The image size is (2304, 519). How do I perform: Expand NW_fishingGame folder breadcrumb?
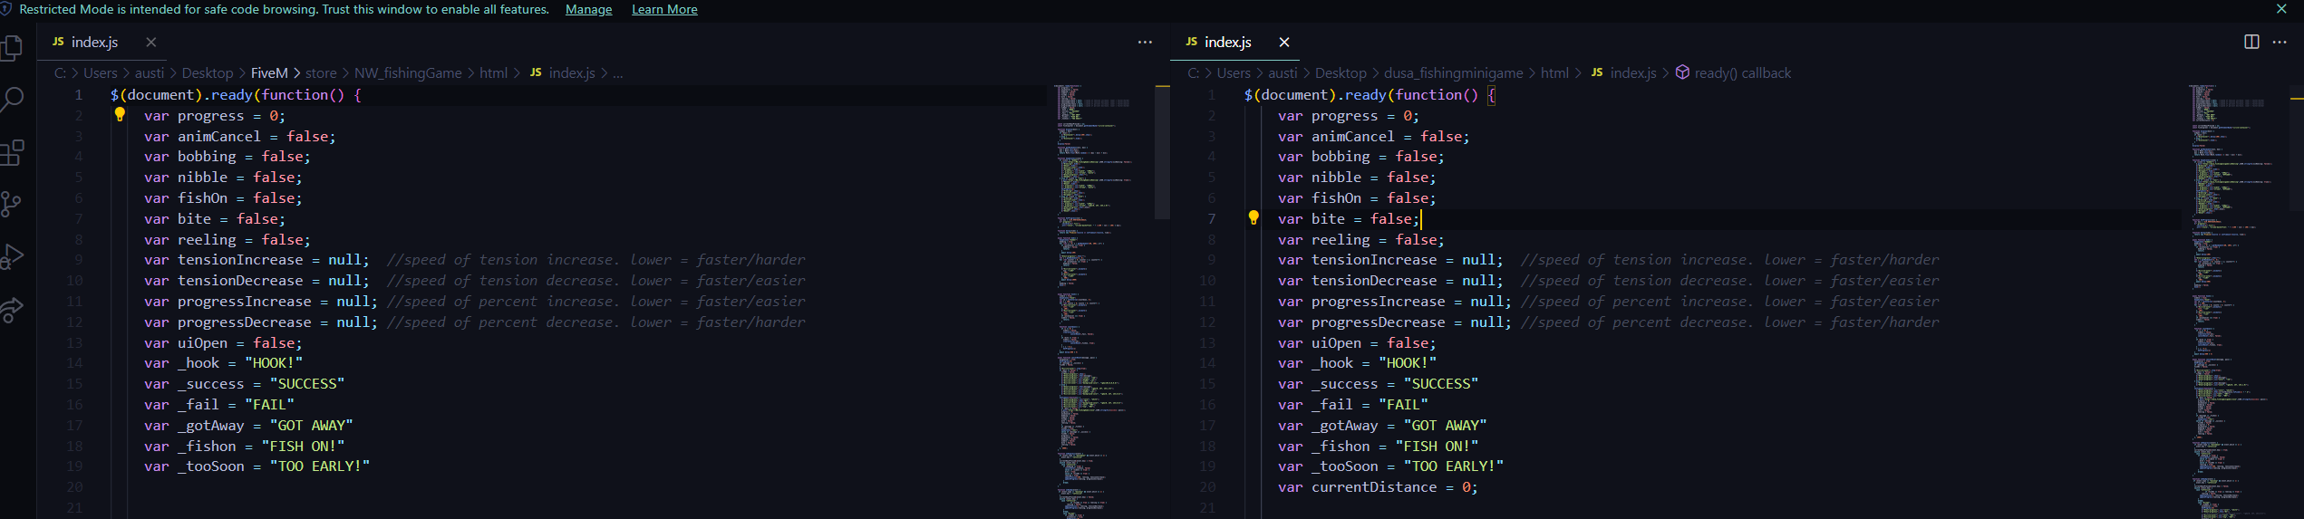[x=408, y=73]
